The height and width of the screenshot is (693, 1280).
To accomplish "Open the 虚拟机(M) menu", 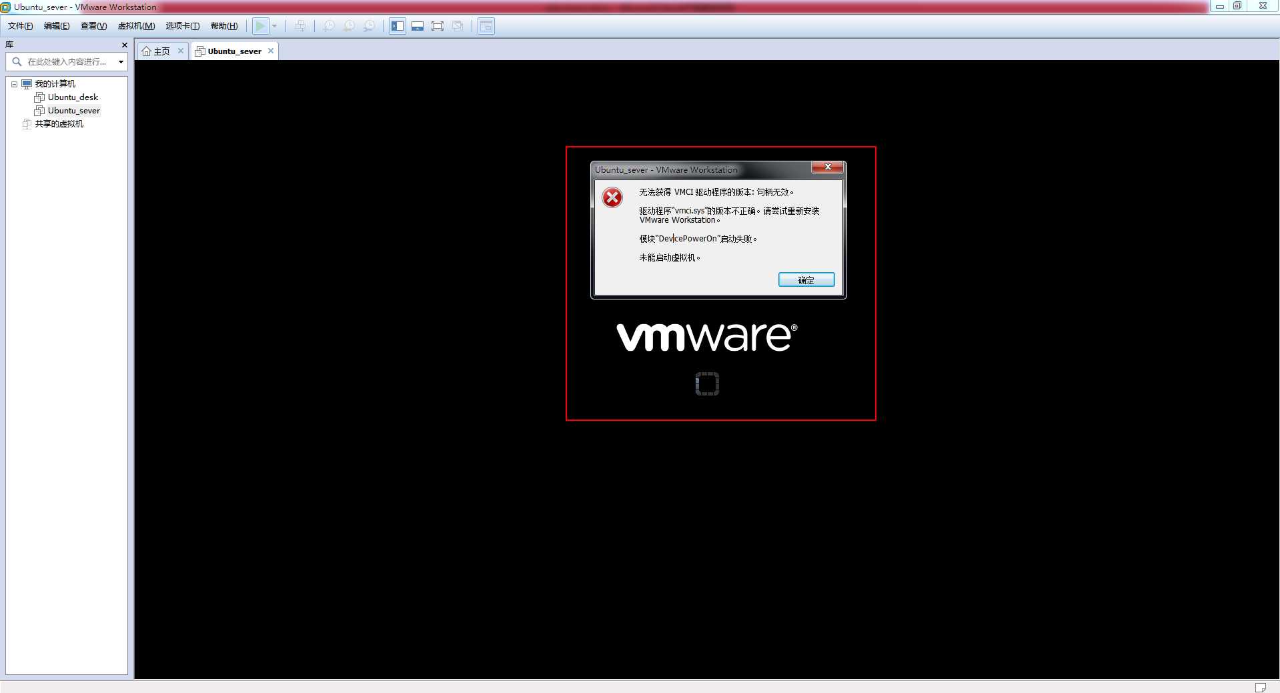I will [136, 26].
